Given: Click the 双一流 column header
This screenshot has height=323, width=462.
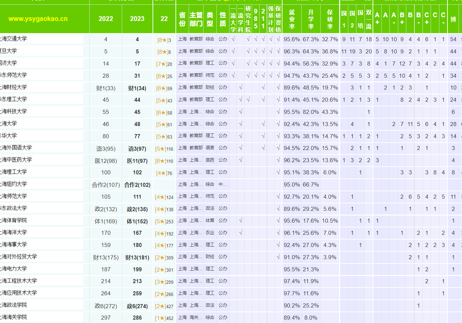Looking at the screenshot, I should pos(368,19).
